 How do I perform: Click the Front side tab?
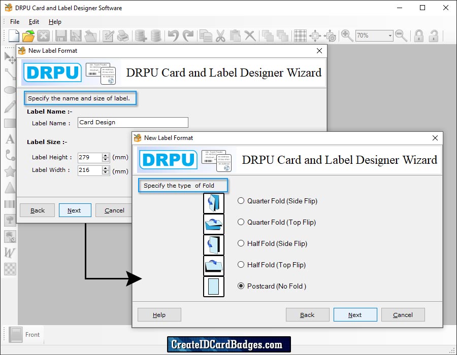coord(24,335)
